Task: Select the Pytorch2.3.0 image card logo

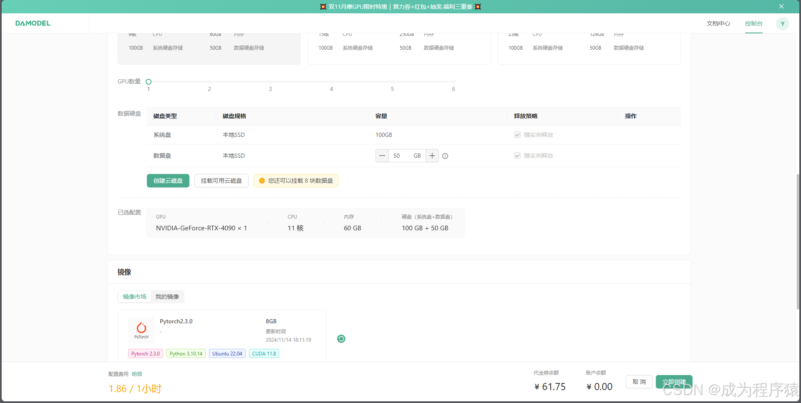Action: (141, 330)
